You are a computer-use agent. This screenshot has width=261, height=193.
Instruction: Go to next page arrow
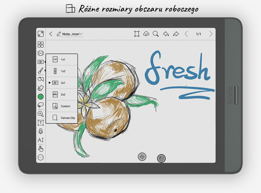tap(211, 34)
